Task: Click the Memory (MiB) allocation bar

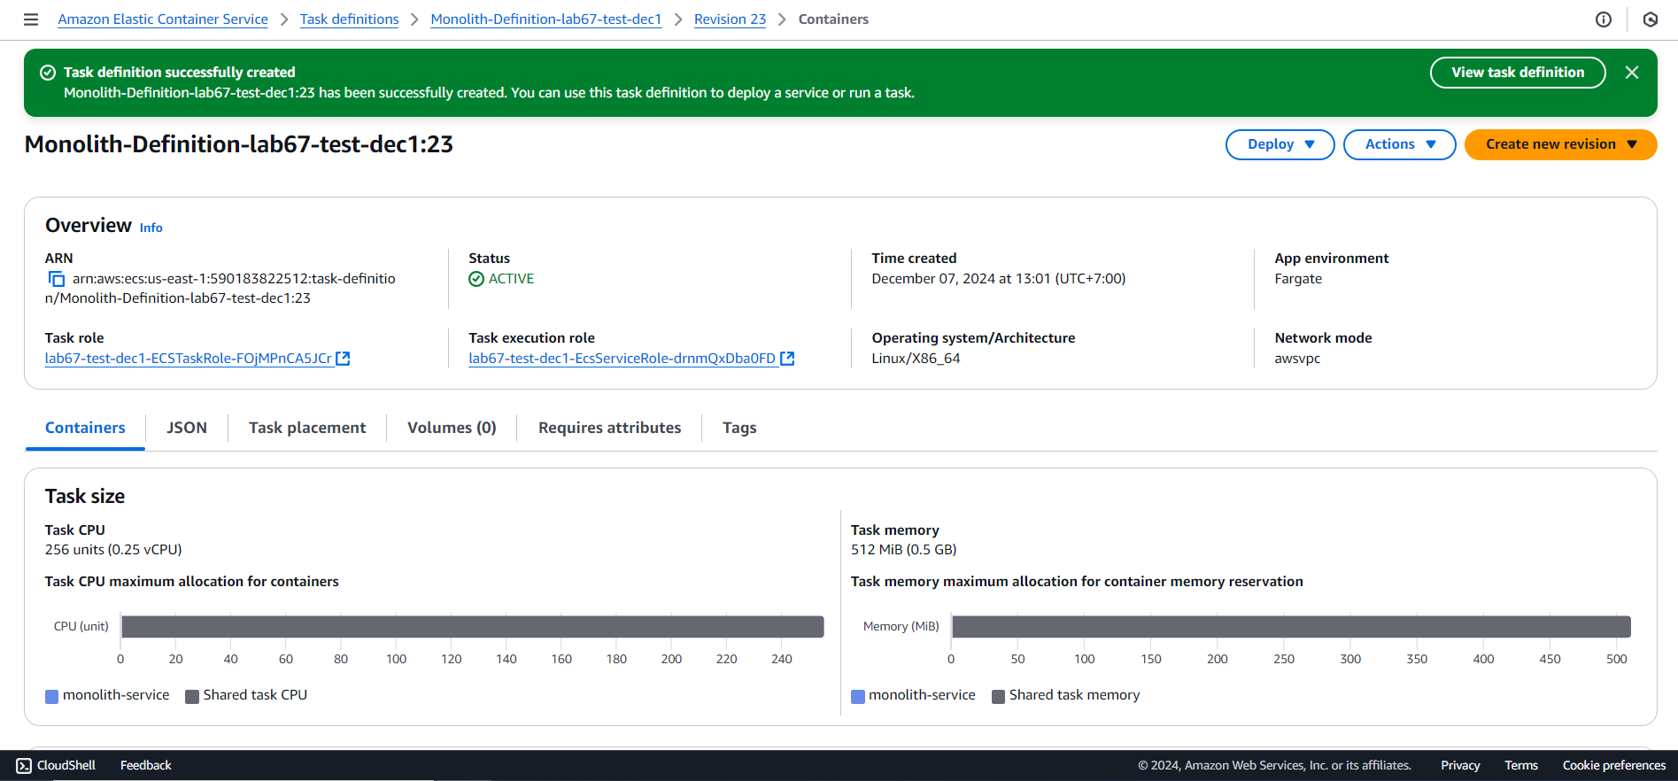Action: [x=1291, y=627]
